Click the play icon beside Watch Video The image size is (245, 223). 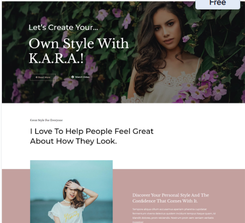coord(73,77)
